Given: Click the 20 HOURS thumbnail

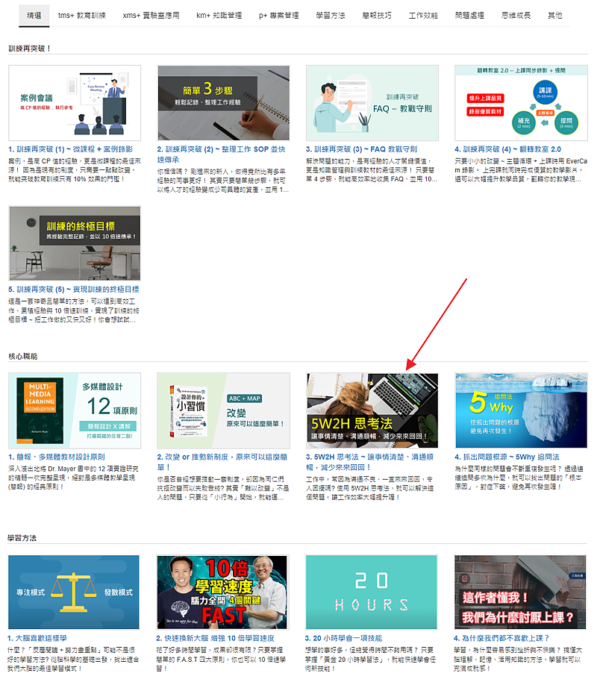Looking at the screenshot, I should (372, 592).
